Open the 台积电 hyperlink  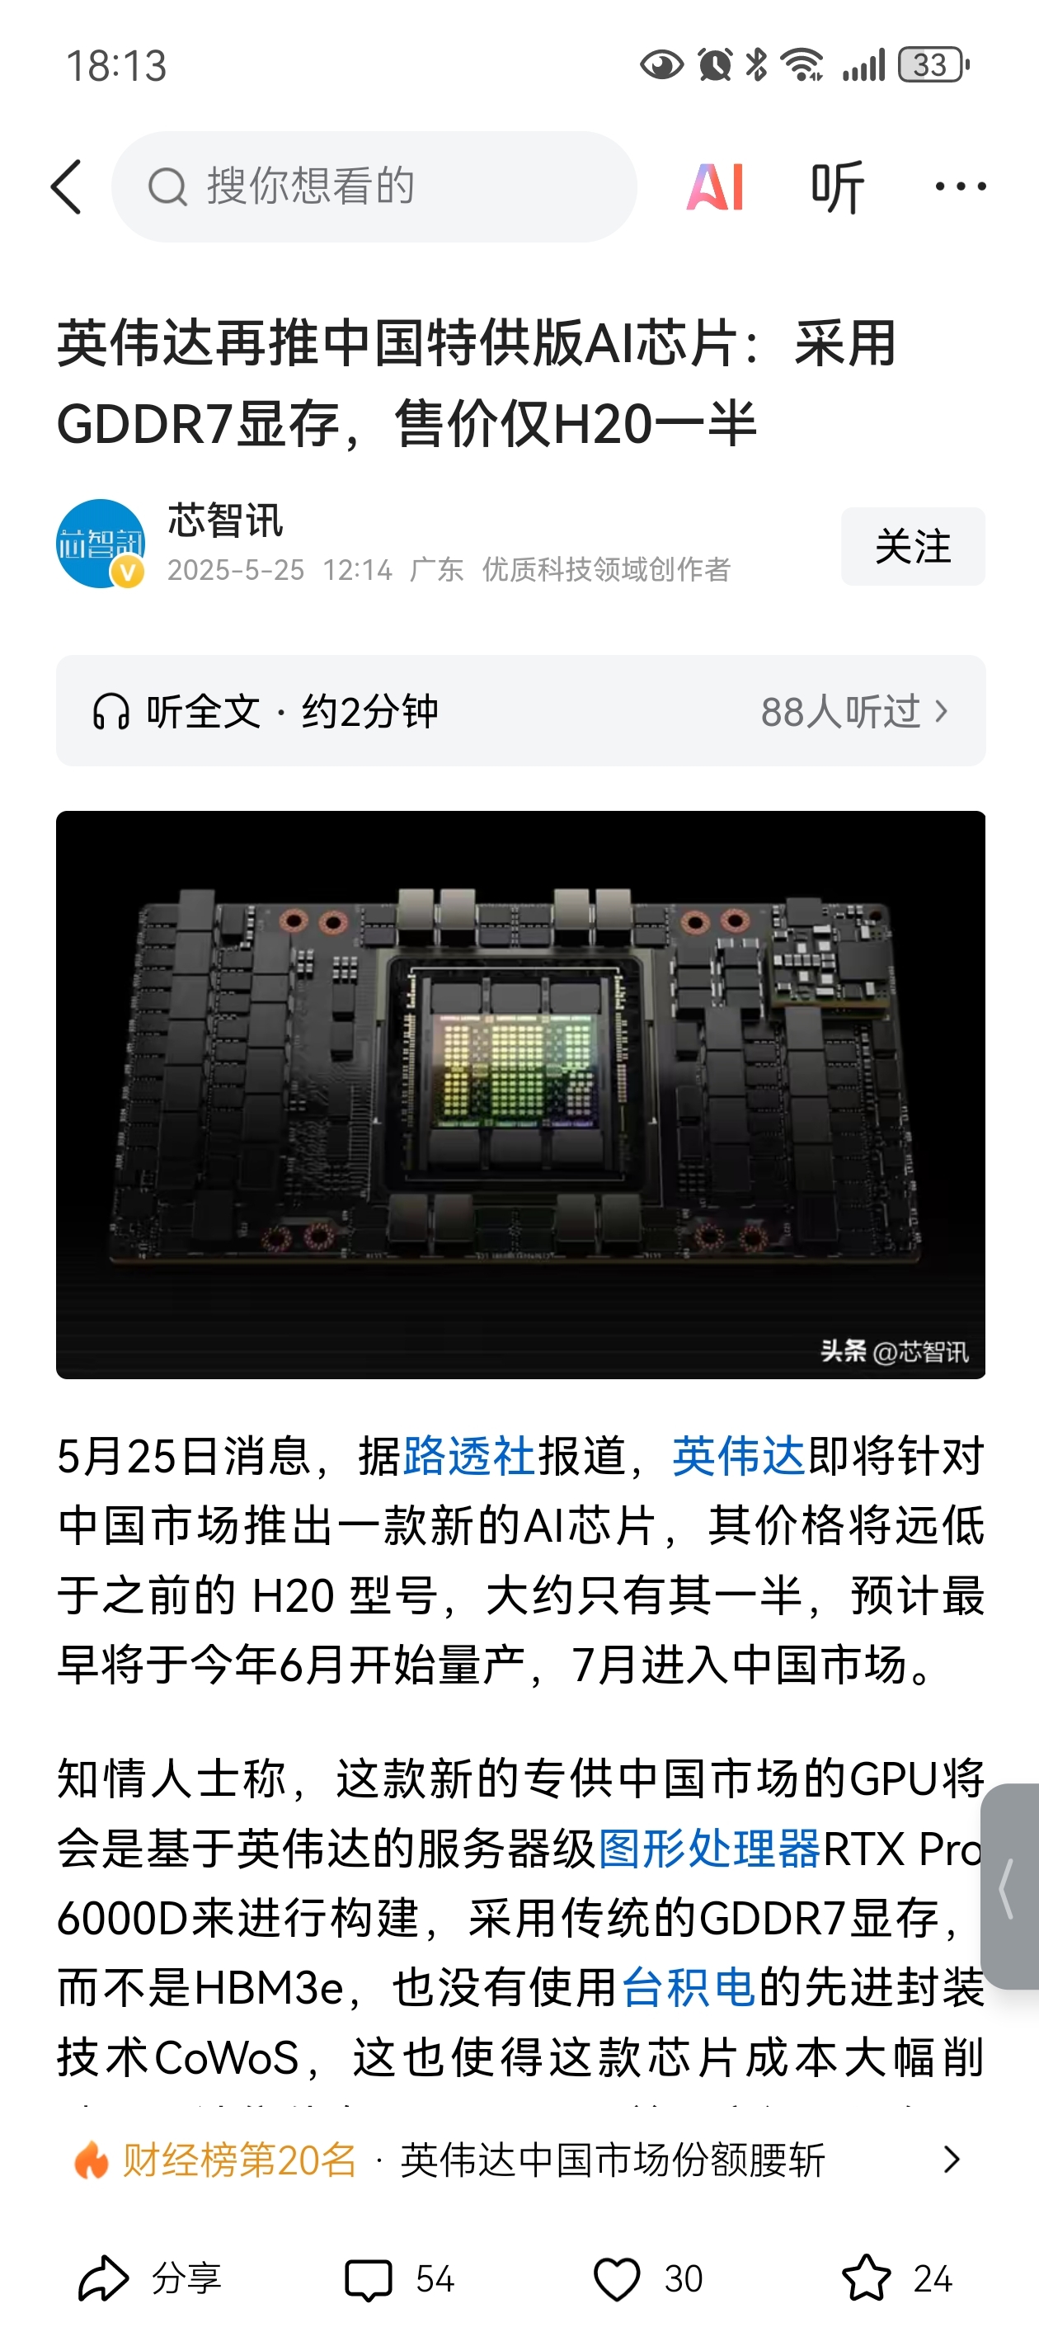(689, 1986)
